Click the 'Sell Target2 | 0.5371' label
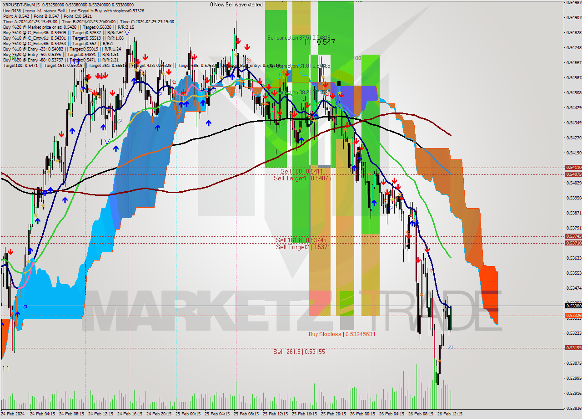 click(x=303, y=247)
